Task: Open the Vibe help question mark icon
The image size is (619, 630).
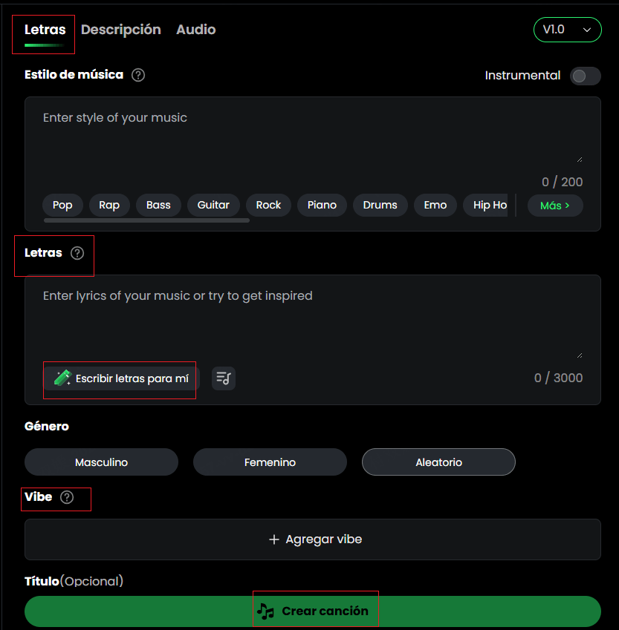Action: [x=68, y=497]
